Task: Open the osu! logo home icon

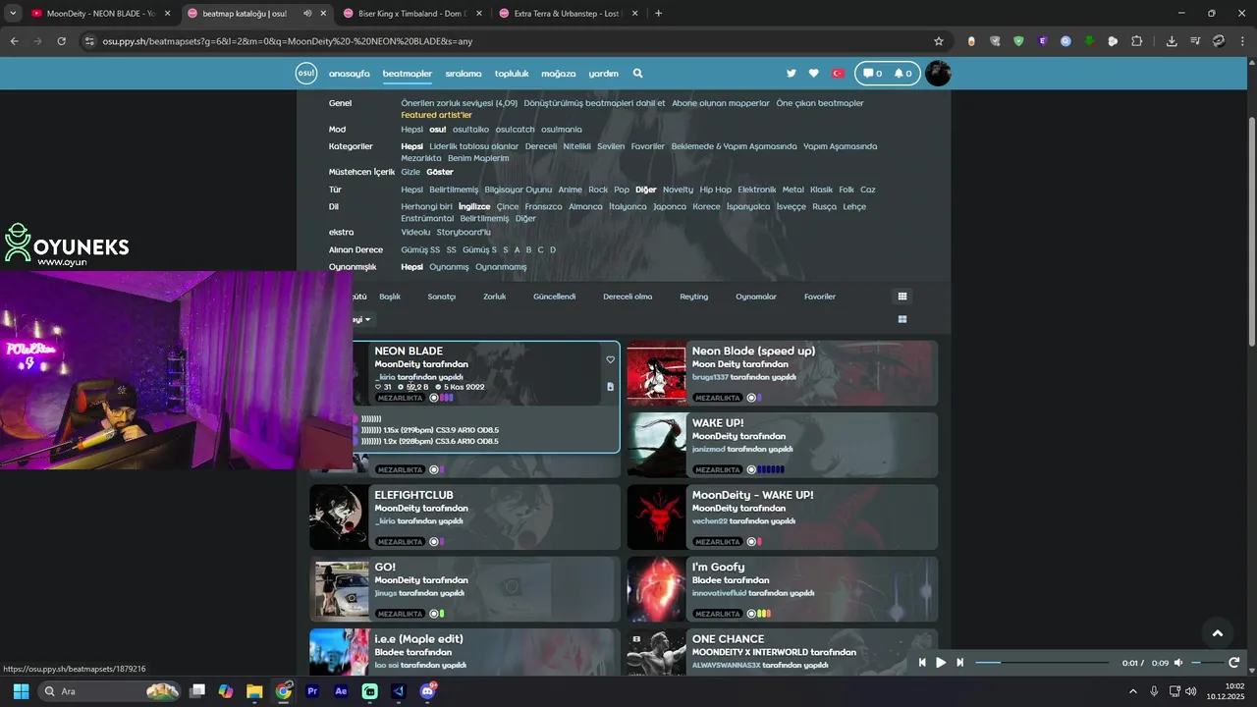Action: (306, 74)
